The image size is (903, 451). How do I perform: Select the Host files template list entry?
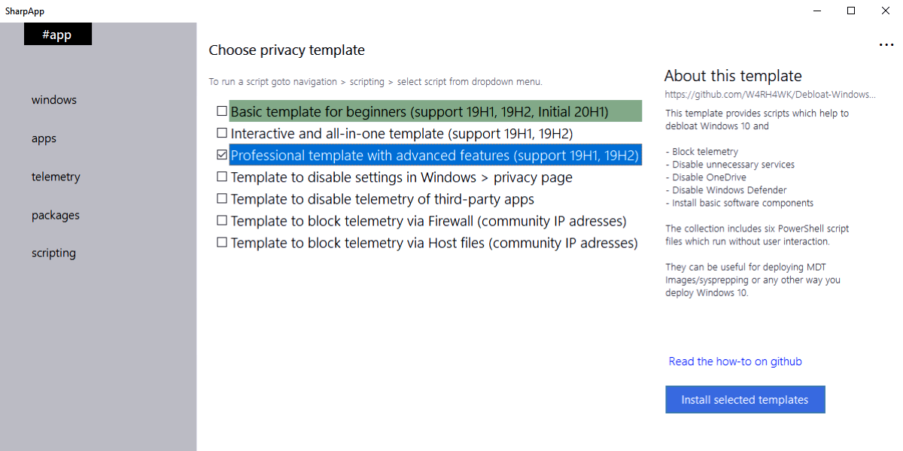point(434,243)
